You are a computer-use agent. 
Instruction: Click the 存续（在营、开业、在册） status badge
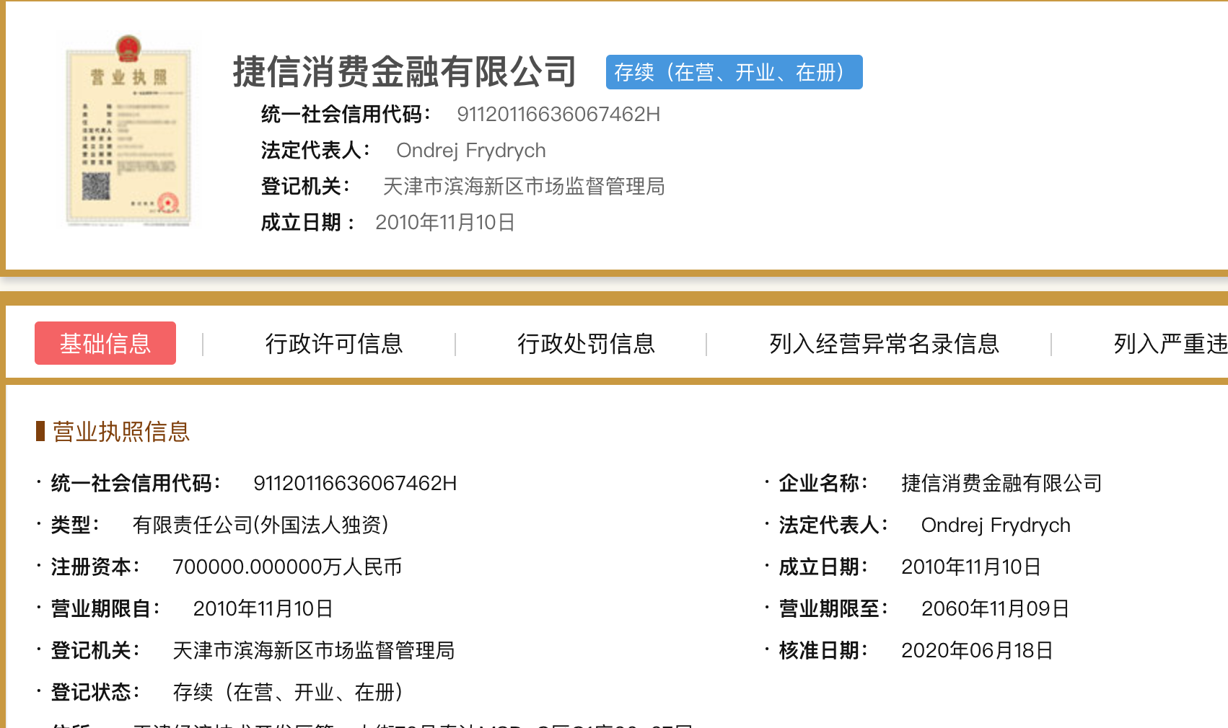[734, 72]
